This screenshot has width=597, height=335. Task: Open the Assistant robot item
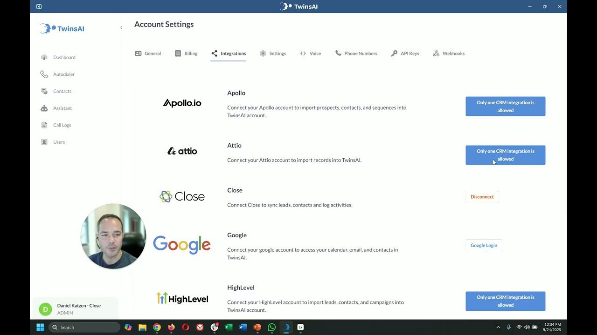pos(56,108)
